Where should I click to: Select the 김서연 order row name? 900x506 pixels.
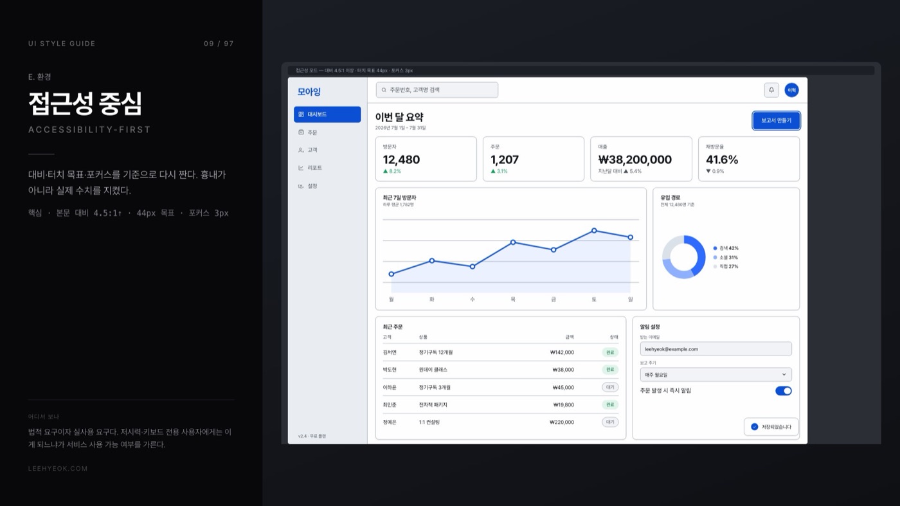click(390, 352)
